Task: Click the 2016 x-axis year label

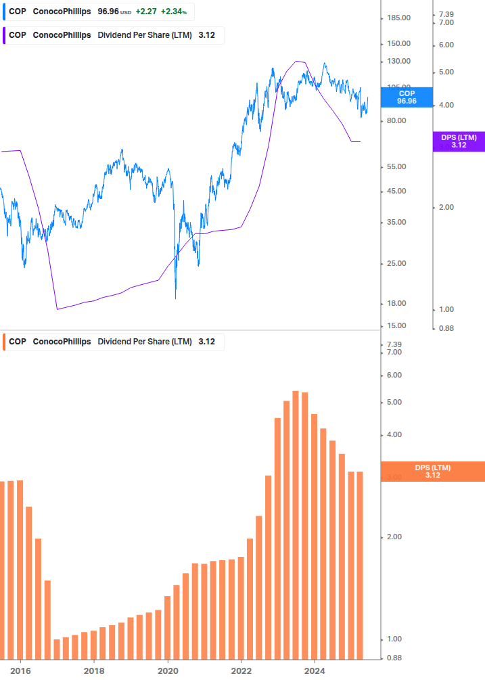Action: point(20,671)
